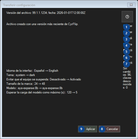
Task: Pick the "Evitar que el equipo se suspenda" row
Action: 44,79
